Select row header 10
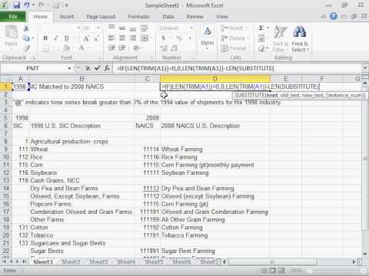369x276 pixels. (x=6, y=157)
